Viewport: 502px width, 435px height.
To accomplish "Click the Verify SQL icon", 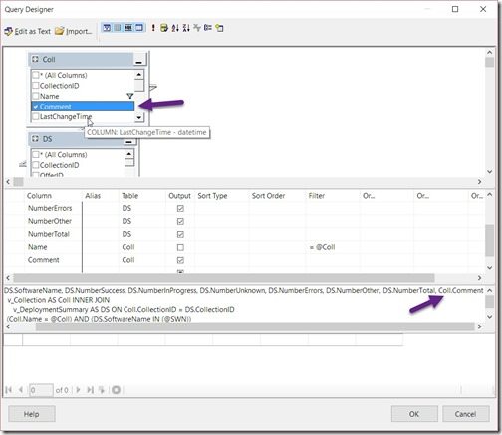I will click(x=164, y=28).
